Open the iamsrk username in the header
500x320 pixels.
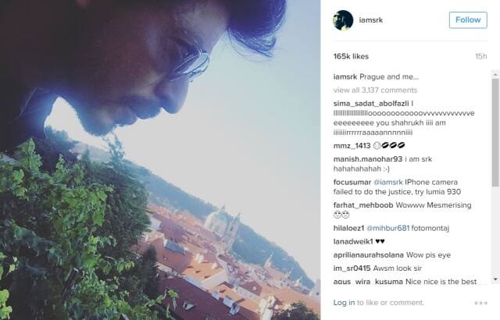(371, 20)
